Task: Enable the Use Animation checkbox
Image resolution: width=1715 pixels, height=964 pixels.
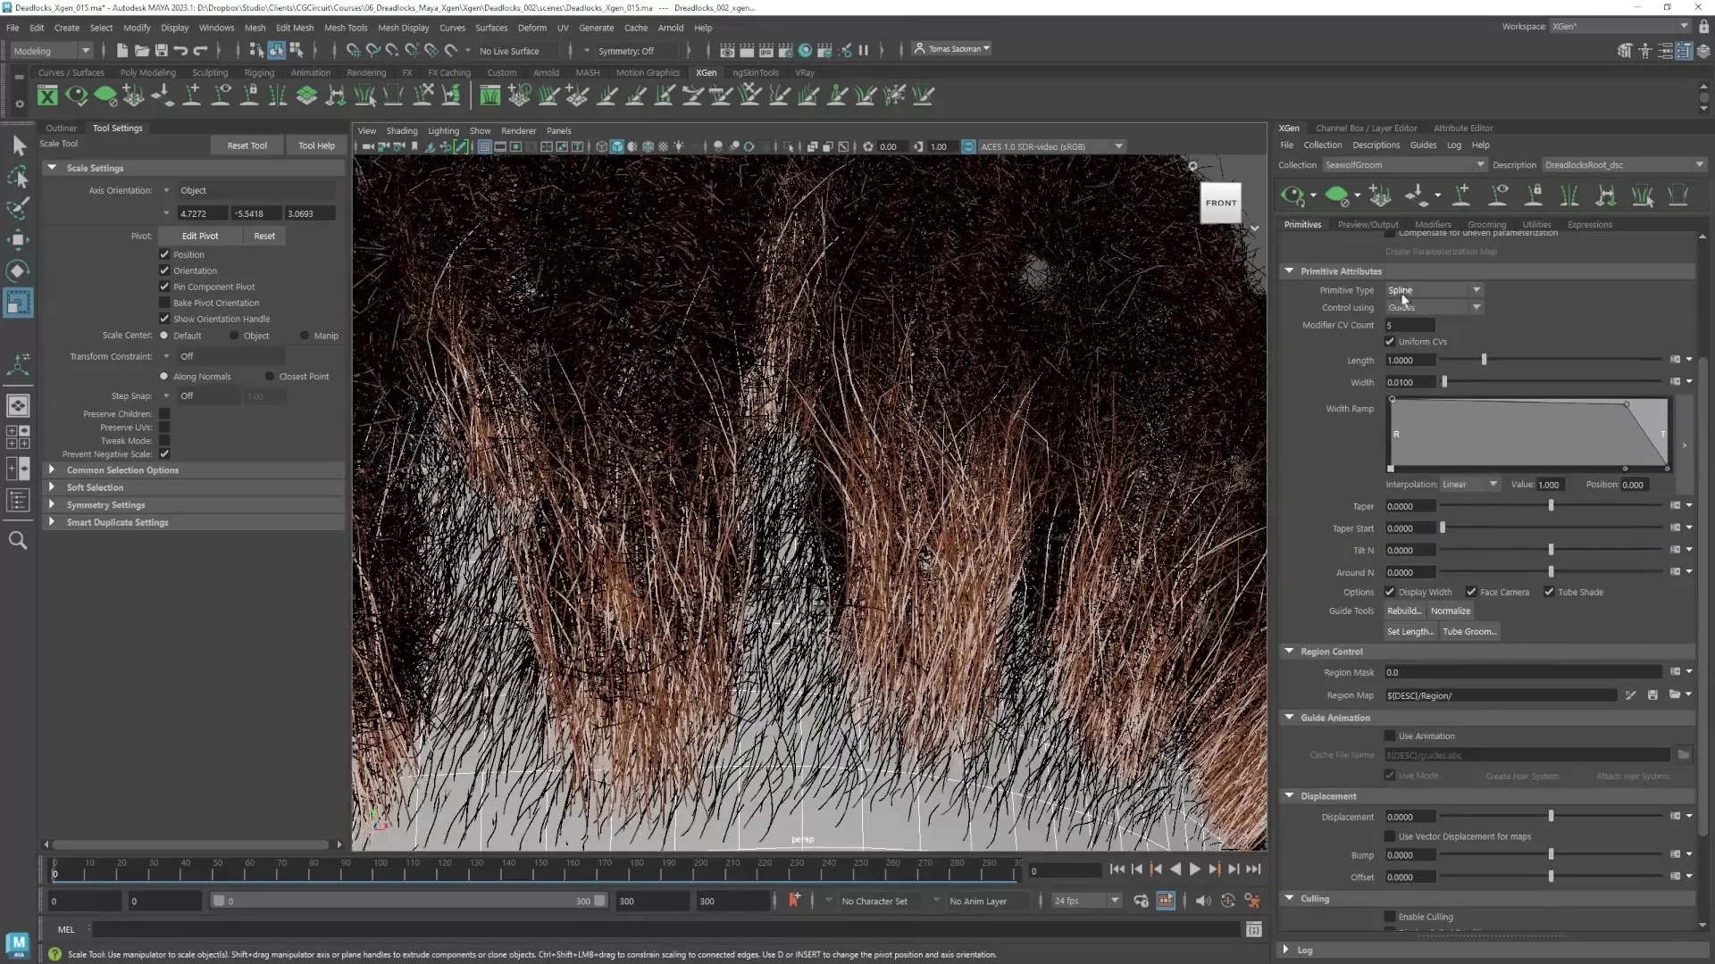Action: [x=1390, y=736]
